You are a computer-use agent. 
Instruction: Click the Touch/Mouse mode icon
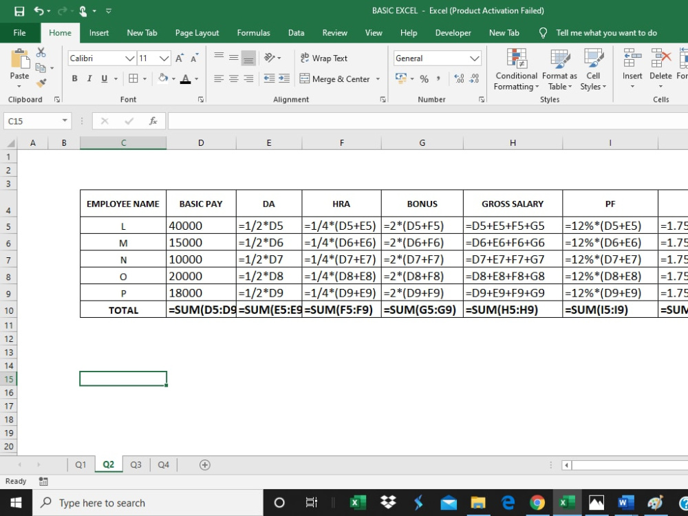pyautogui.click(x=83, y=11)
